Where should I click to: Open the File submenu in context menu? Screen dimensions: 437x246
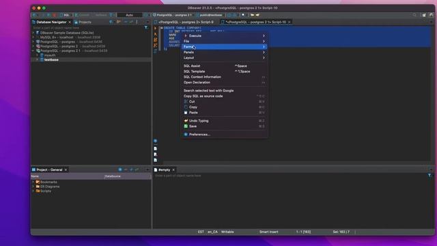coord(225,41)
